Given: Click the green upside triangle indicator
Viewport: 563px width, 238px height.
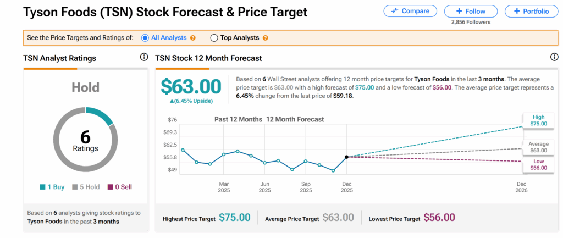Looking at the screenshot, I should point(172,101).
